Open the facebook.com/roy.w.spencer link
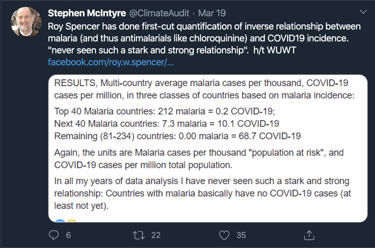The width and height of the screenshot is (375, 248). [111, 62]
